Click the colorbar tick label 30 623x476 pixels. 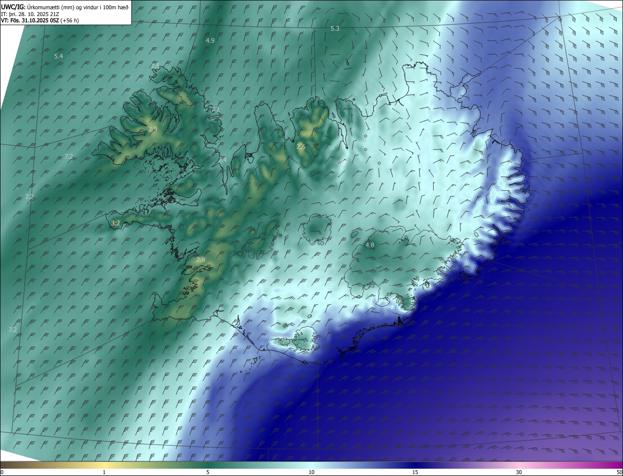click(519, 473)
